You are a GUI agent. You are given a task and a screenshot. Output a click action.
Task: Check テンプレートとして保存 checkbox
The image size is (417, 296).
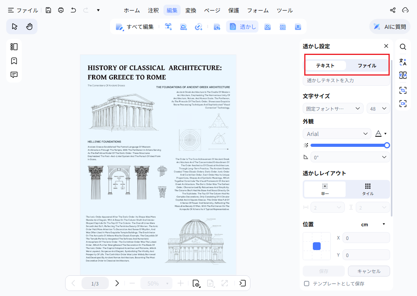(x=307, y=284)
